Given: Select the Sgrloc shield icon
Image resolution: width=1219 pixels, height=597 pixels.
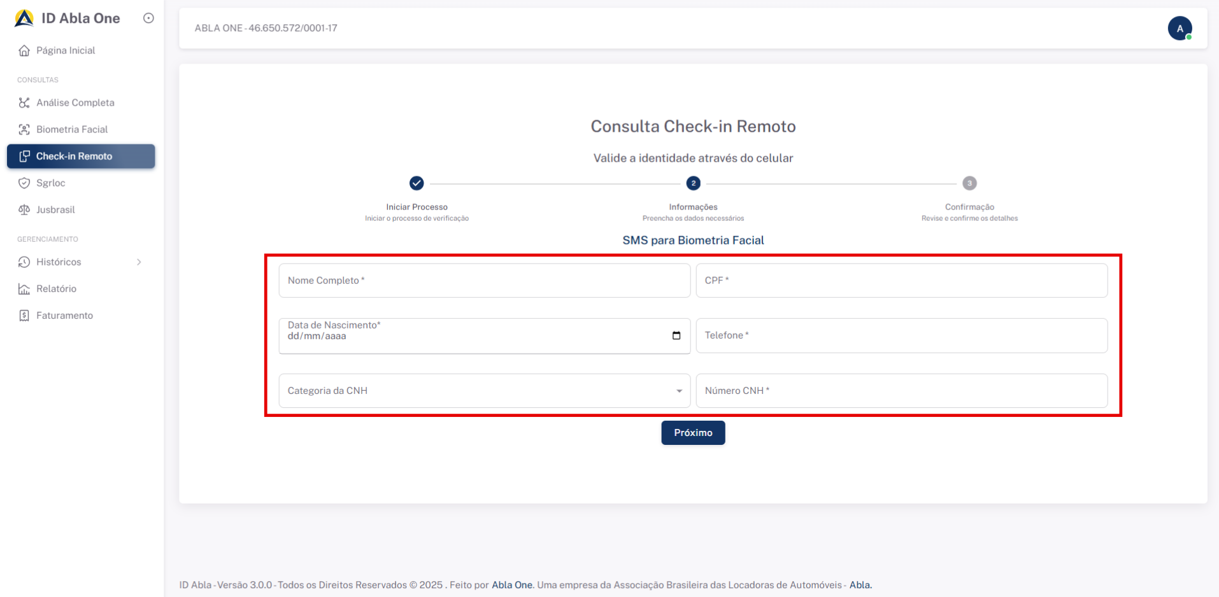Looking at the screenshot, I should pyautogui.click(x=24, y=183).
